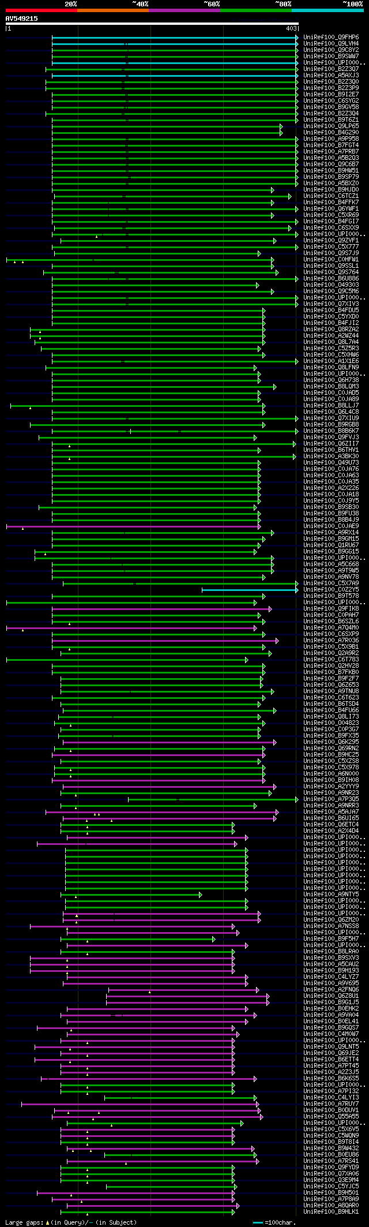Screen dimensions: 369x1227
Task: Click the UniRef100_A8QAR0 label
Action: tap(331, 1205)
